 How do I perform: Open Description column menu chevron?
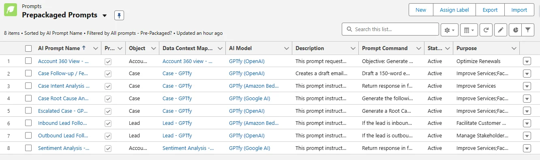coord(353,48)
